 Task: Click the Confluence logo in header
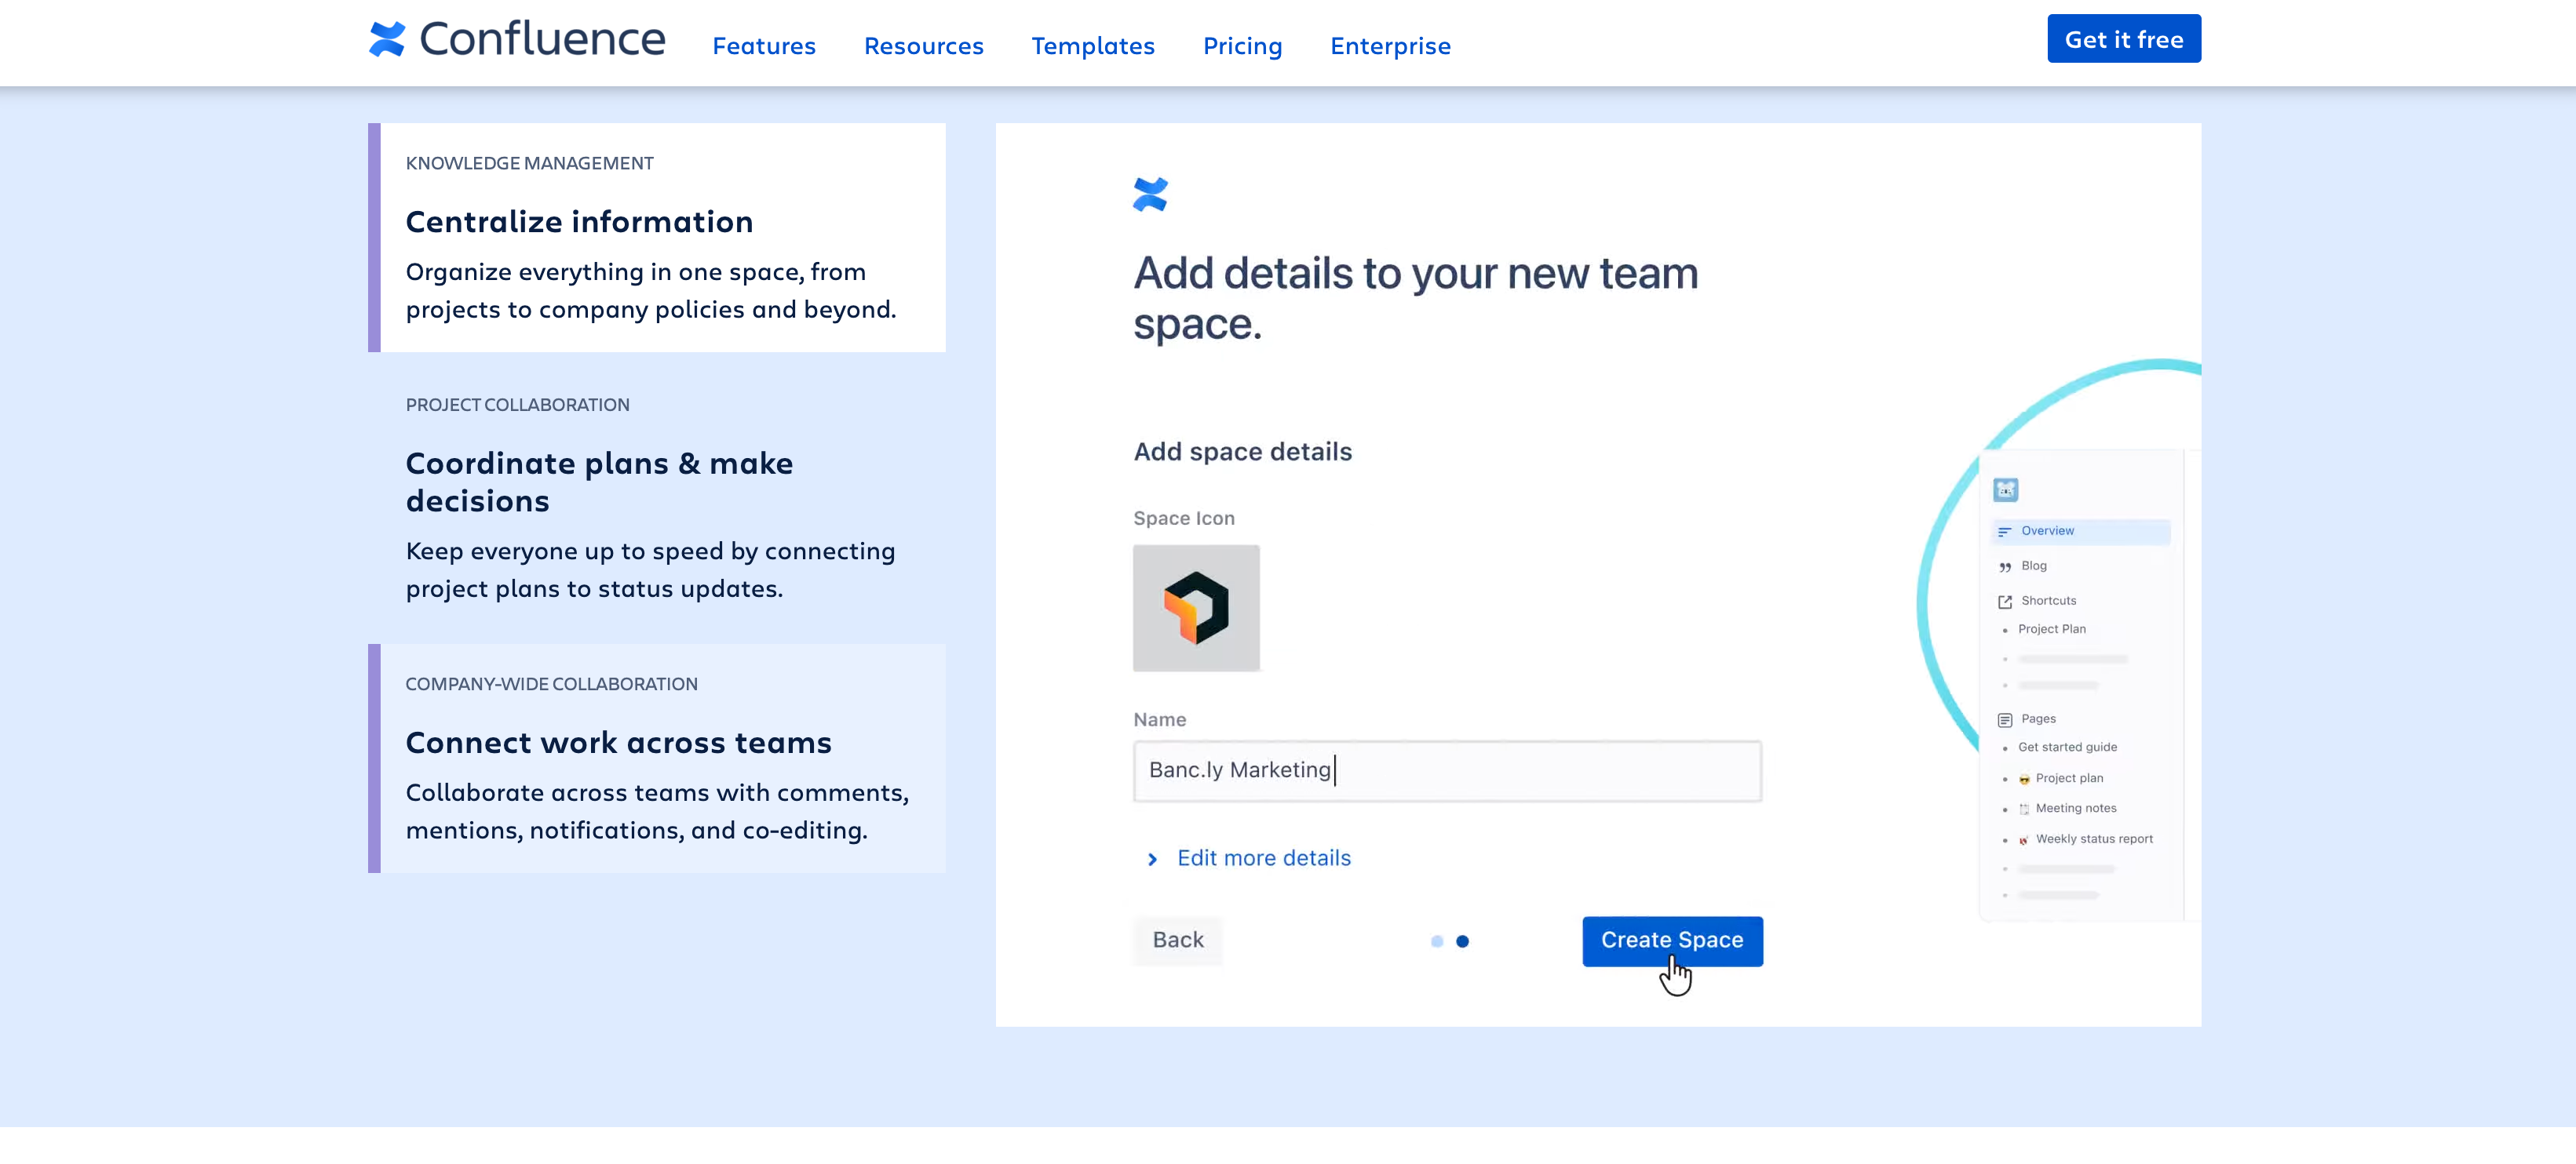click(x=516, y=39)
